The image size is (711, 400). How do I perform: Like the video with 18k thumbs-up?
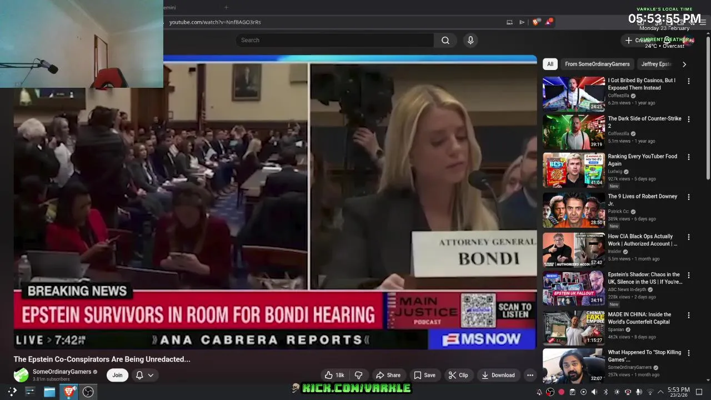(x=334, y=375)
